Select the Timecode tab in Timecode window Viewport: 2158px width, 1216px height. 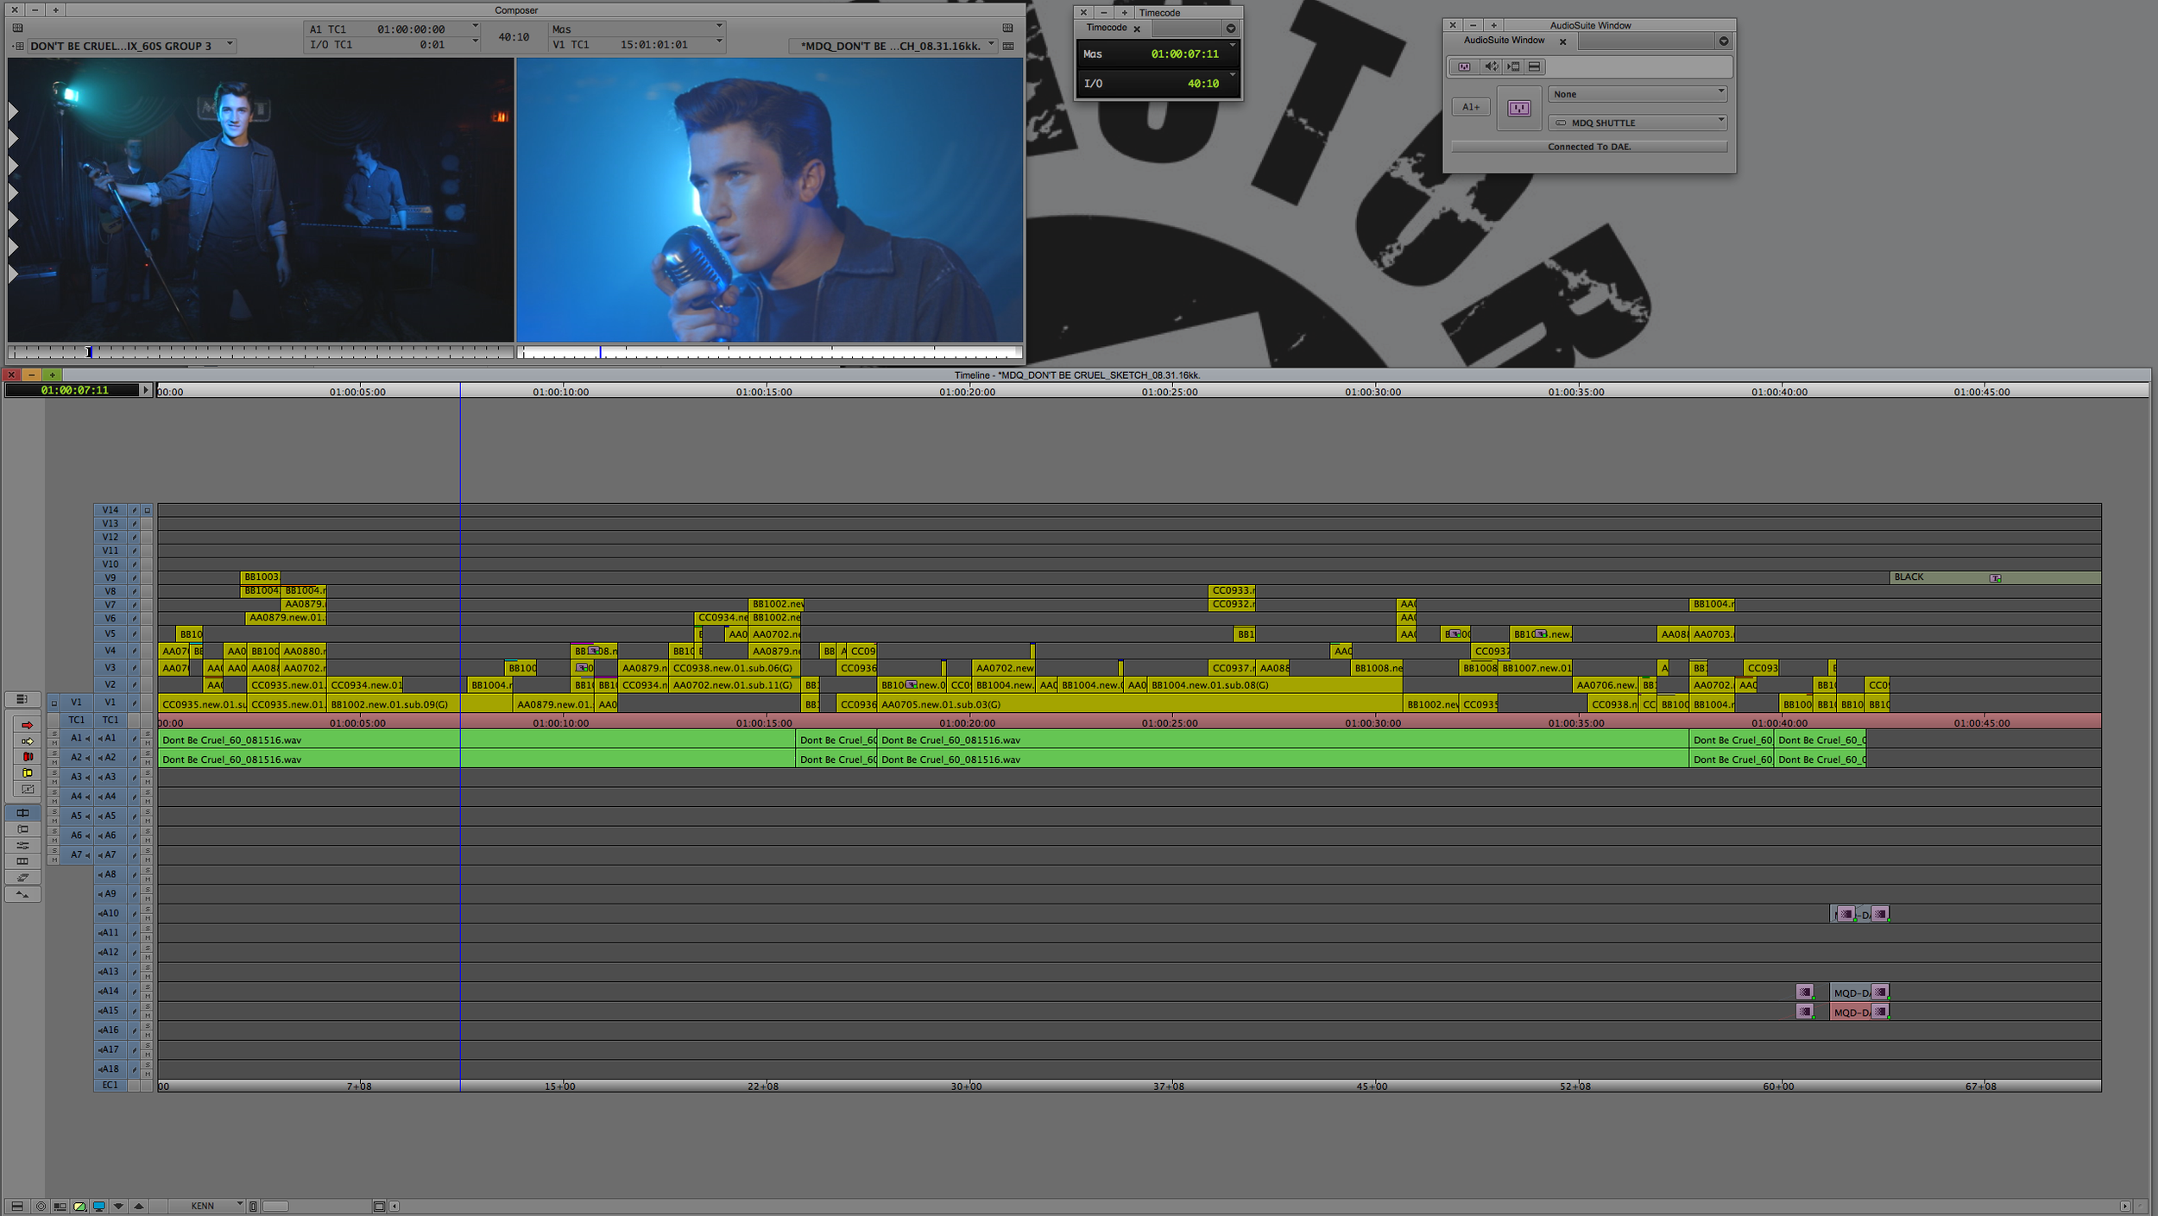[1107, 28]
